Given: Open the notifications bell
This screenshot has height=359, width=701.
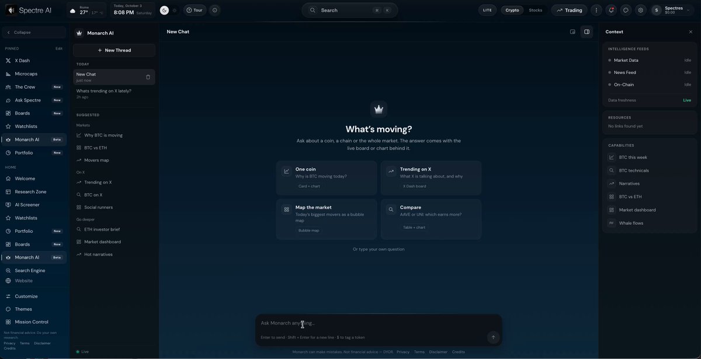Looking at the screenshot, I should pos(611,10).
